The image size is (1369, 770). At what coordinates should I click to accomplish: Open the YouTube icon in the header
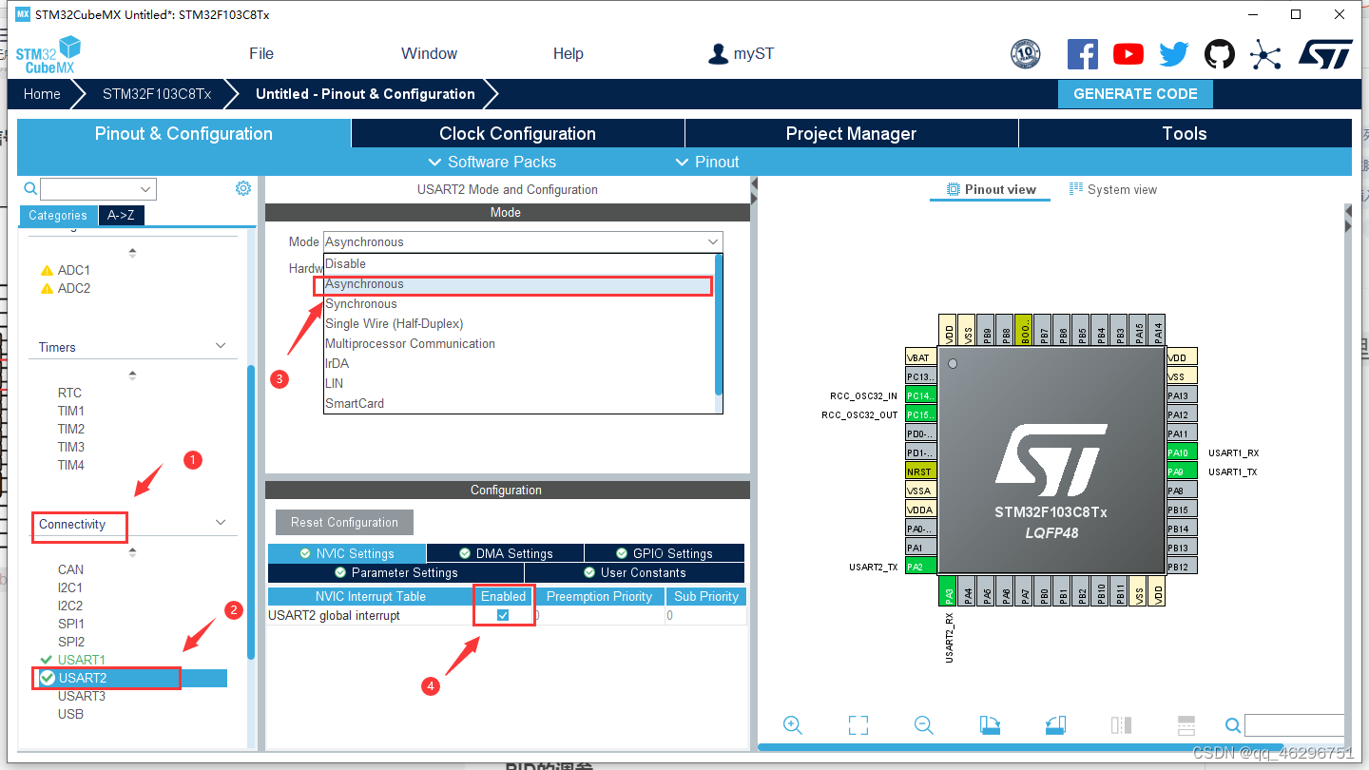click(x=1128, y=54)
